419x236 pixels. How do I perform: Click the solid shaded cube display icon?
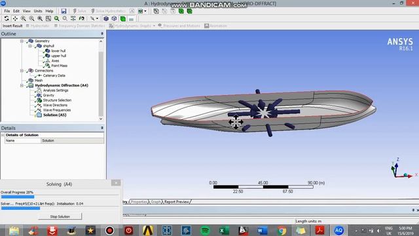coord(106,18)
